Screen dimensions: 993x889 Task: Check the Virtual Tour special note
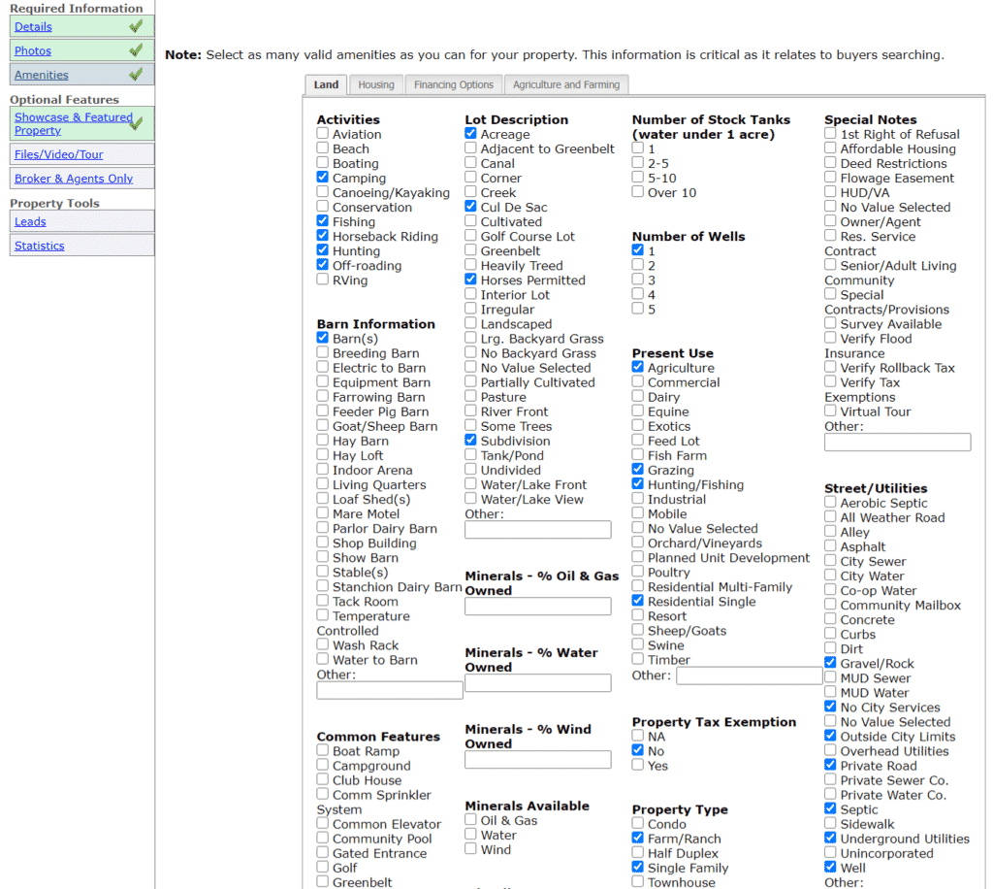tap(831, 412)
